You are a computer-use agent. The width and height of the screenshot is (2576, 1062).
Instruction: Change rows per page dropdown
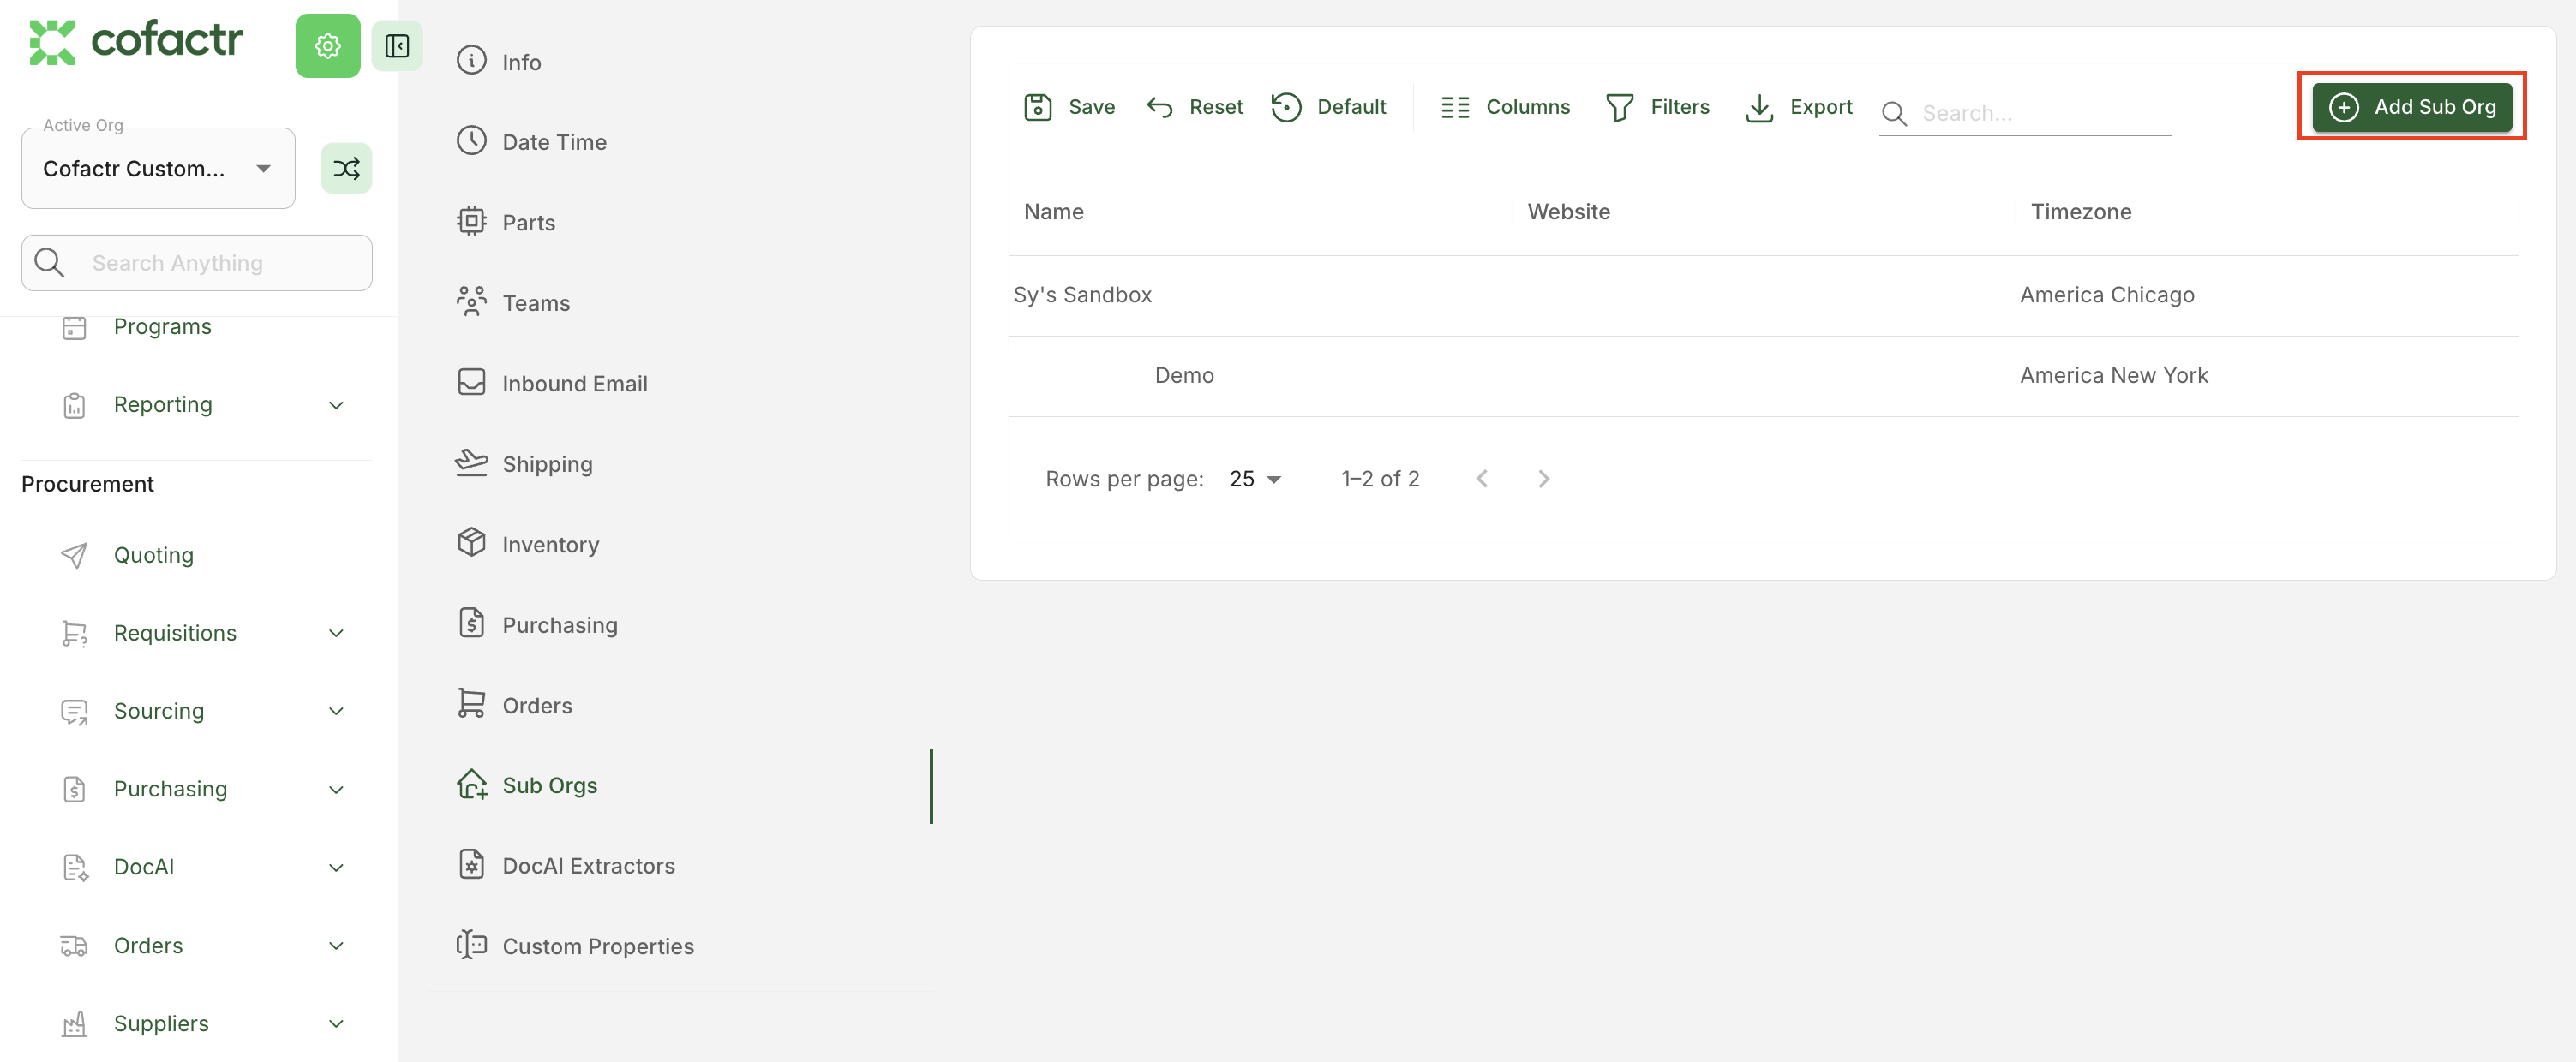1255,479
